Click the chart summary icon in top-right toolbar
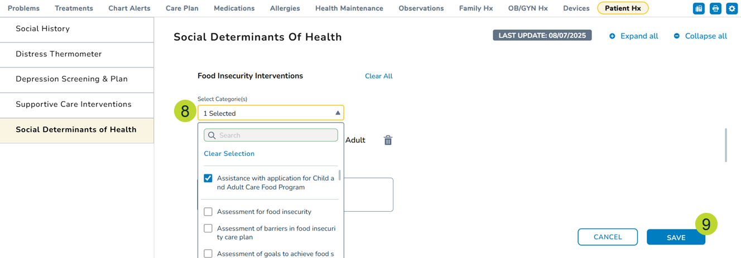 tap(699, 8)
